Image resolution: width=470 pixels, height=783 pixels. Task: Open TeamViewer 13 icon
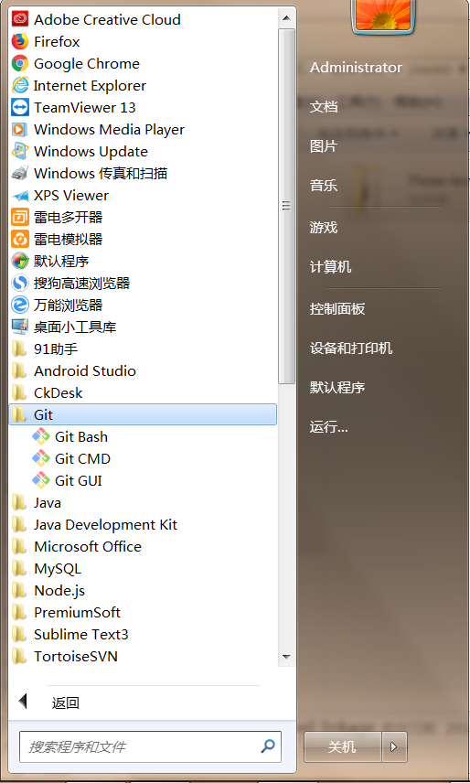point(20,107)
